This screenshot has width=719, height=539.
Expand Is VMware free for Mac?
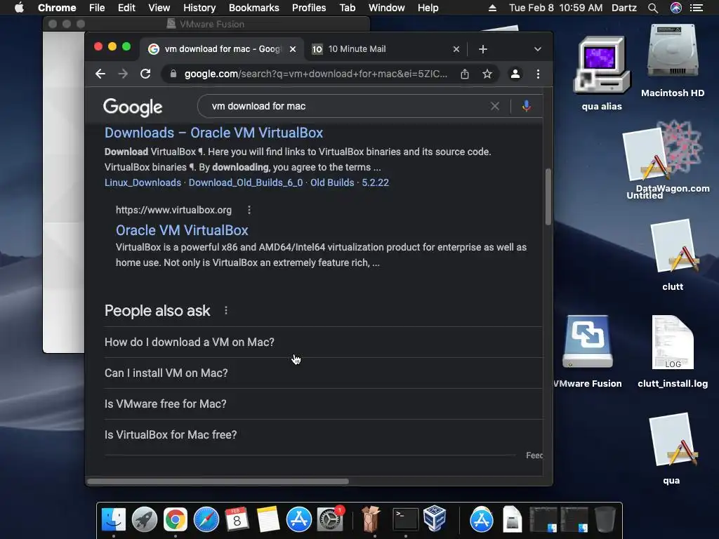tap(323, 404)
